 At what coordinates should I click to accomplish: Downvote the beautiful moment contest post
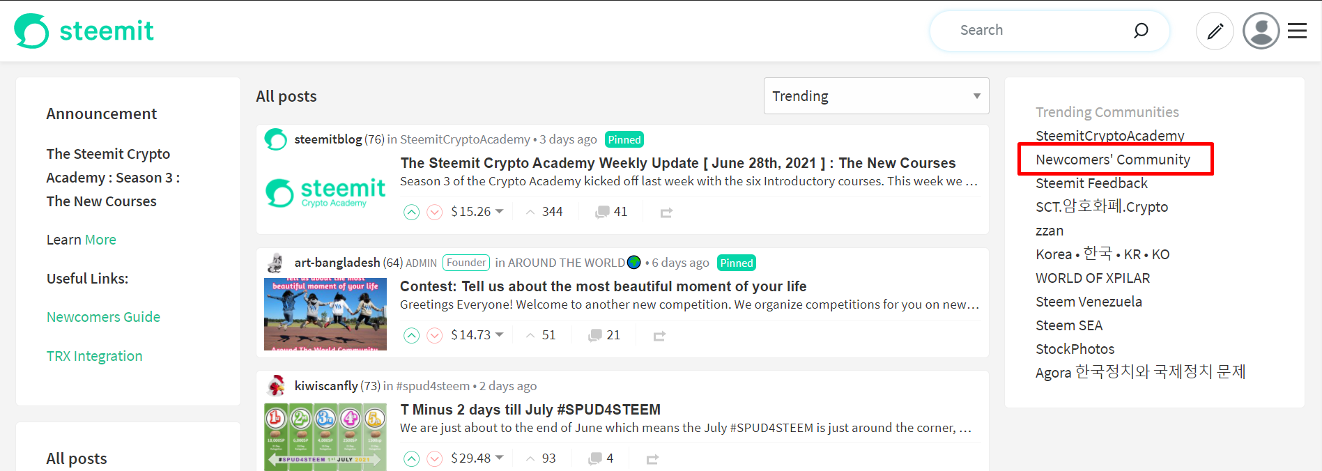tap(435, 335)
